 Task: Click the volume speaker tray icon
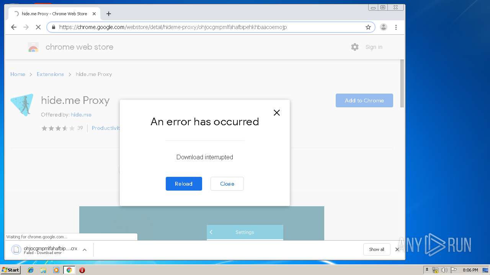(444, 270)
